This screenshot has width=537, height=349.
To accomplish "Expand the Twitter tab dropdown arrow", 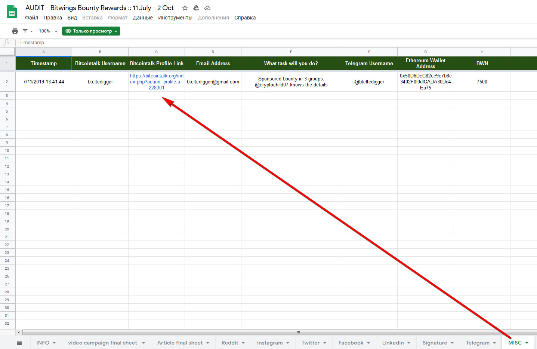I will (x=325, y=343).
